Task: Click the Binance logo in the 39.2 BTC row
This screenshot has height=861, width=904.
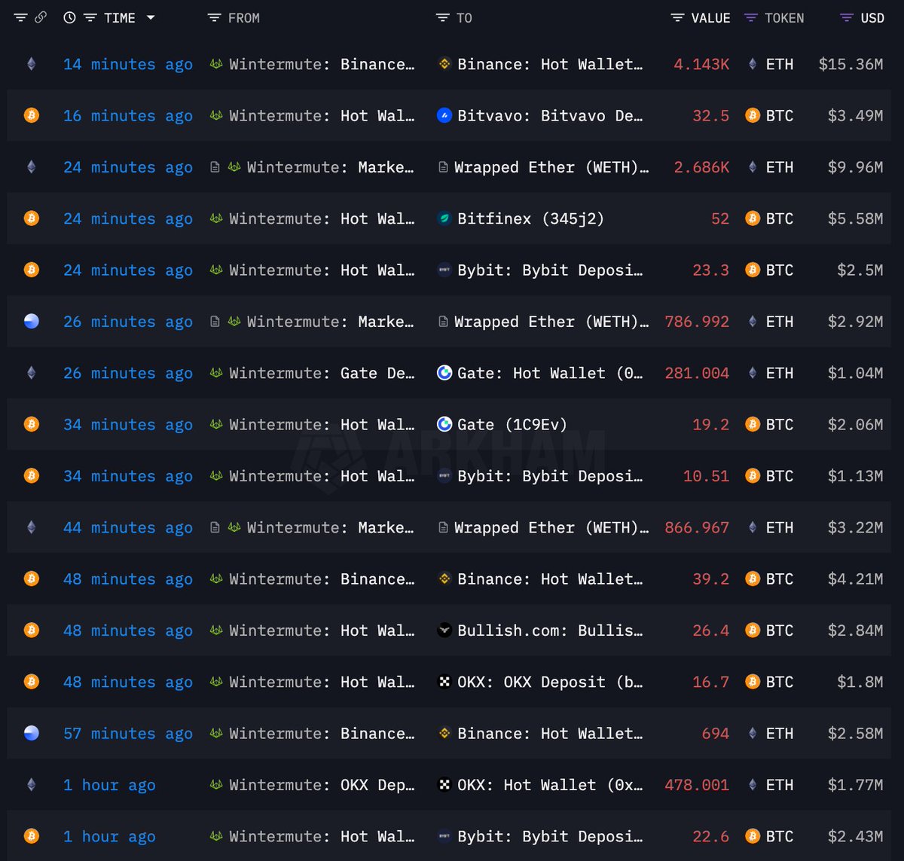Action: click(x=444, y=579)
